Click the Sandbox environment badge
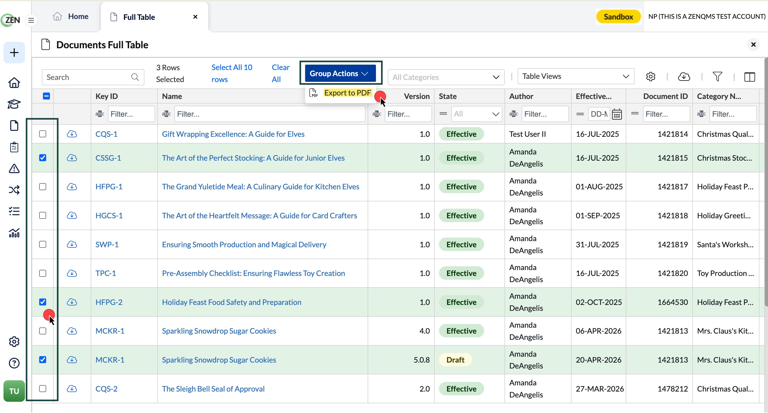Viewport: 768px width, 413px height. (618, 16)
